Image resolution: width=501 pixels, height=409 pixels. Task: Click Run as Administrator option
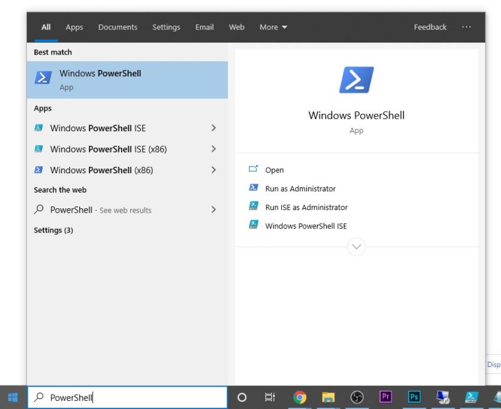point(300,189)
